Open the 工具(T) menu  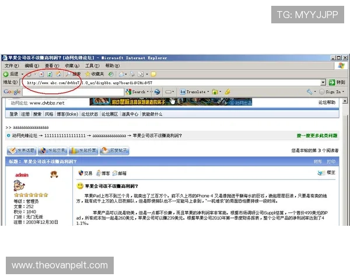click(x=92, y=66)
